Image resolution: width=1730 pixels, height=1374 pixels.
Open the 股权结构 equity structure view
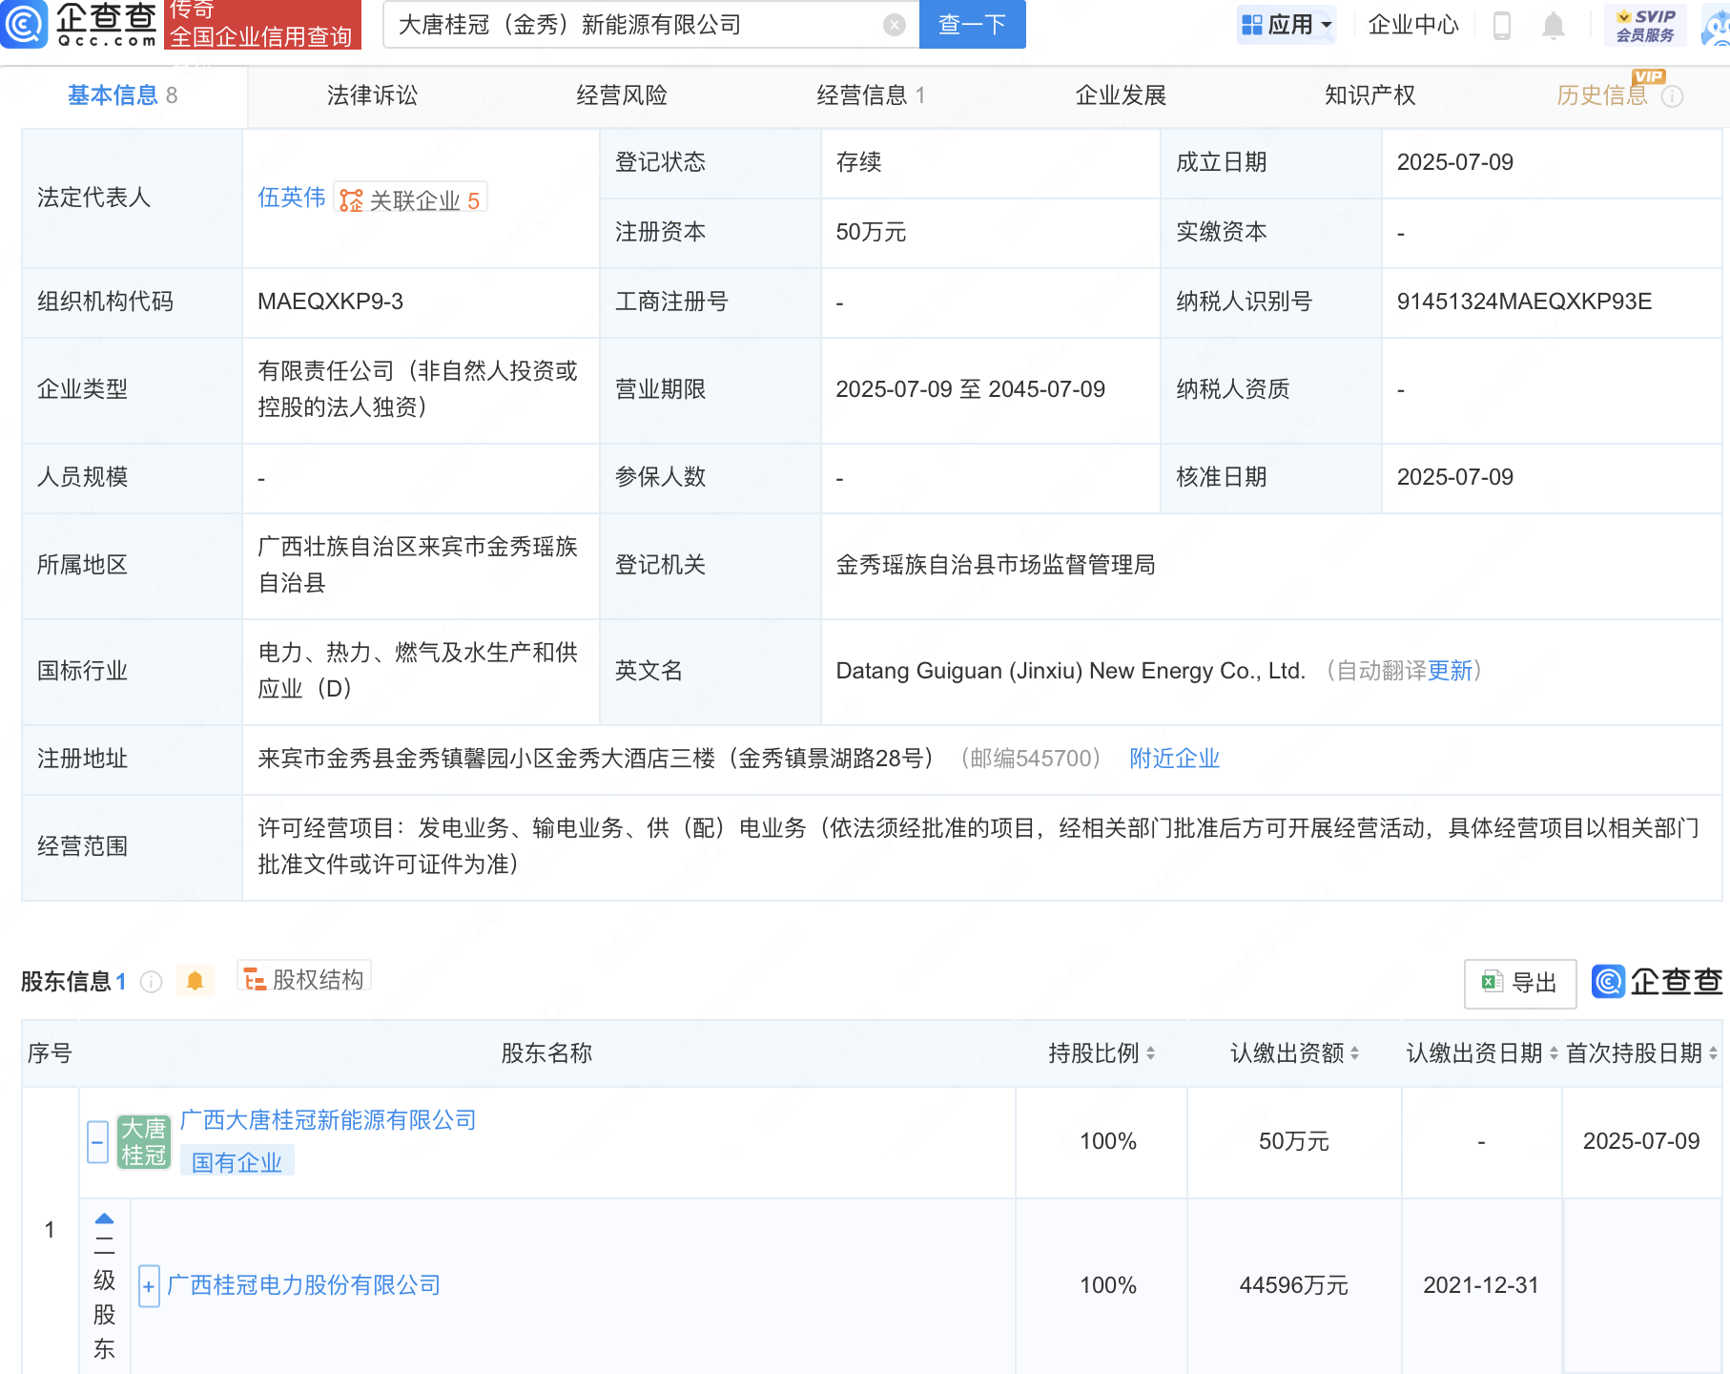pyautogui.click(x=303, y=977)
